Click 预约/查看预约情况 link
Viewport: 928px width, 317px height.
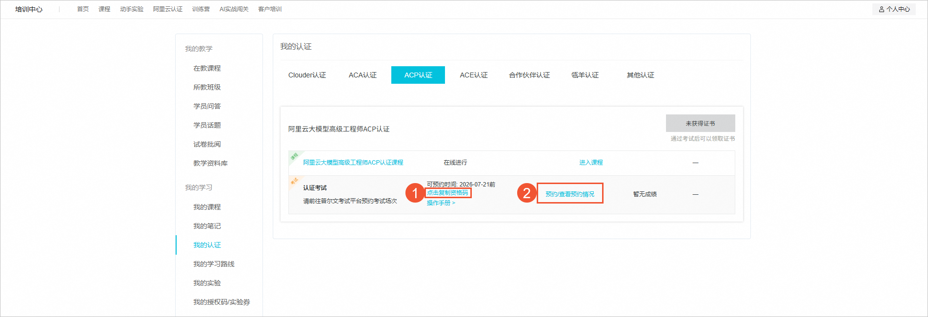[x=570, y=194]
